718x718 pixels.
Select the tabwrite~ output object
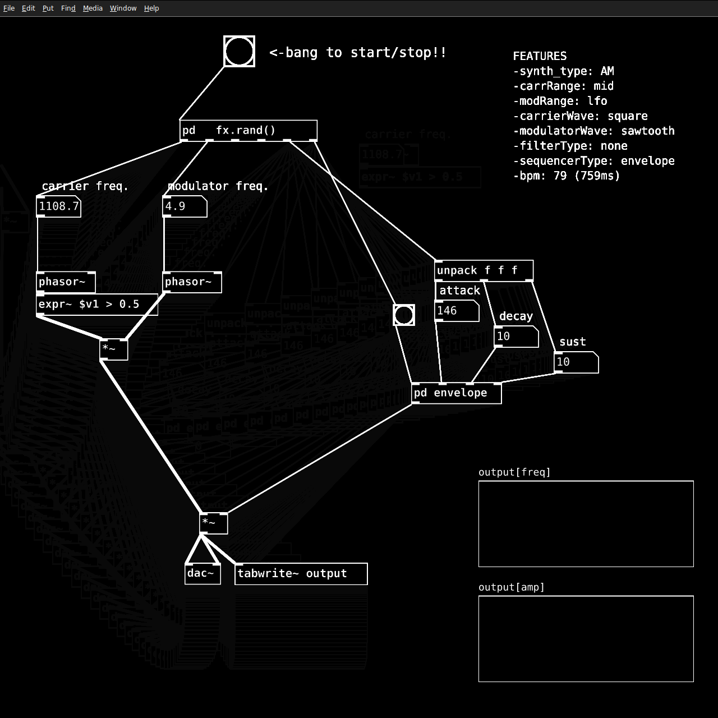pos(301,574)
